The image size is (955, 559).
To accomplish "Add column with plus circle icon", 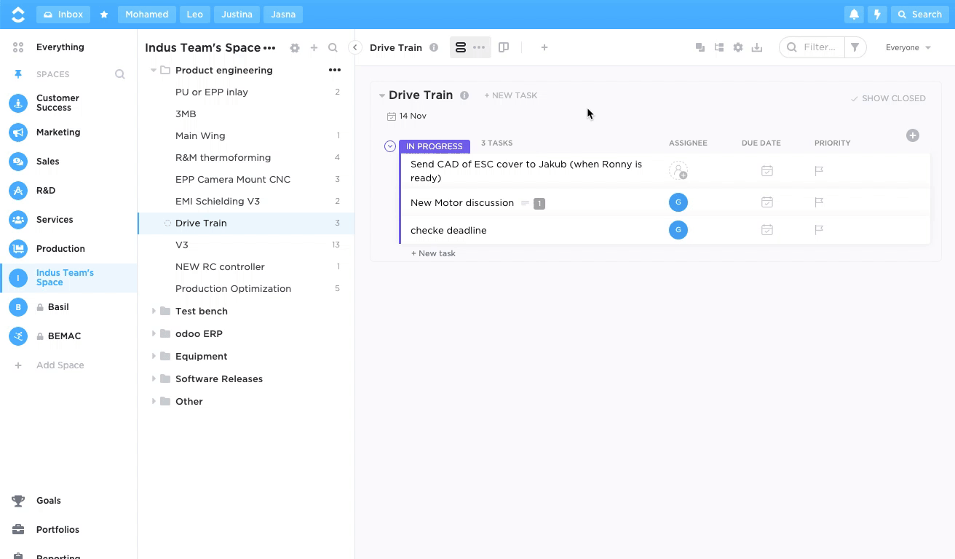I will tap(912, 135).
